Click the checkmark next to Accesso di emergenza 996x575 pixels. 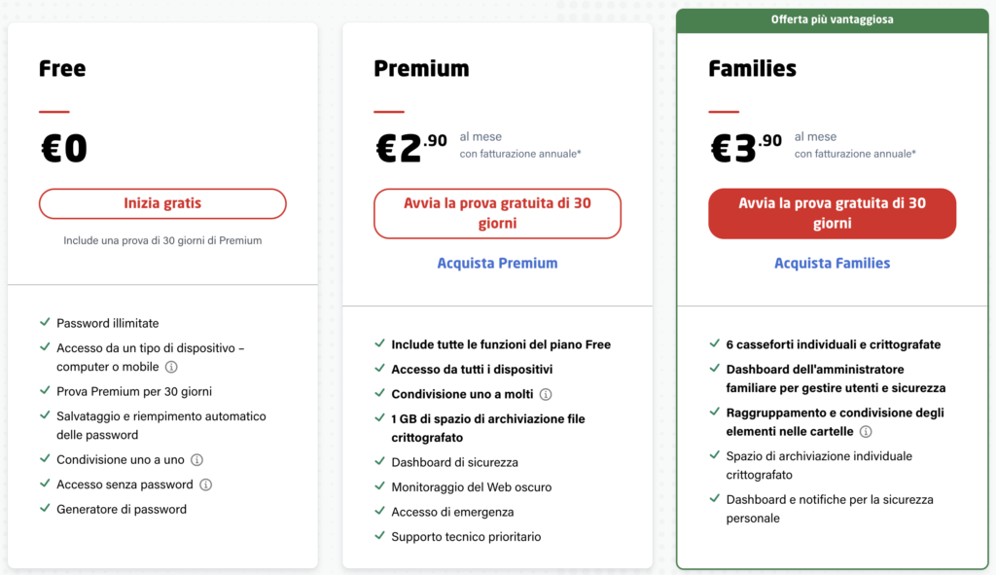pos(379,511)
